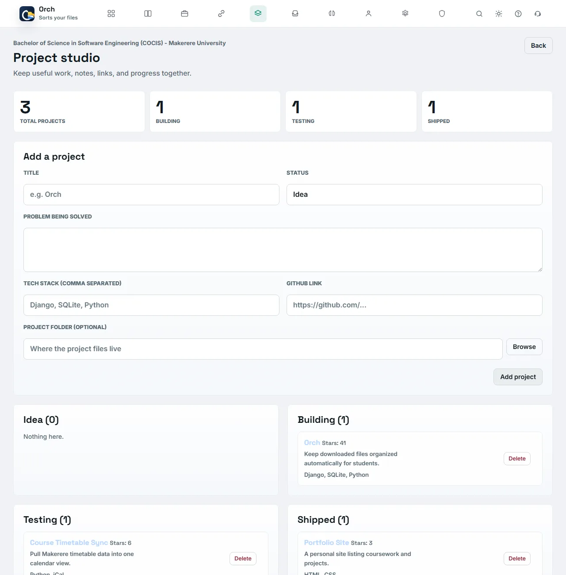
Task: Click the Tech stack input field
Action: click(151, 305)
